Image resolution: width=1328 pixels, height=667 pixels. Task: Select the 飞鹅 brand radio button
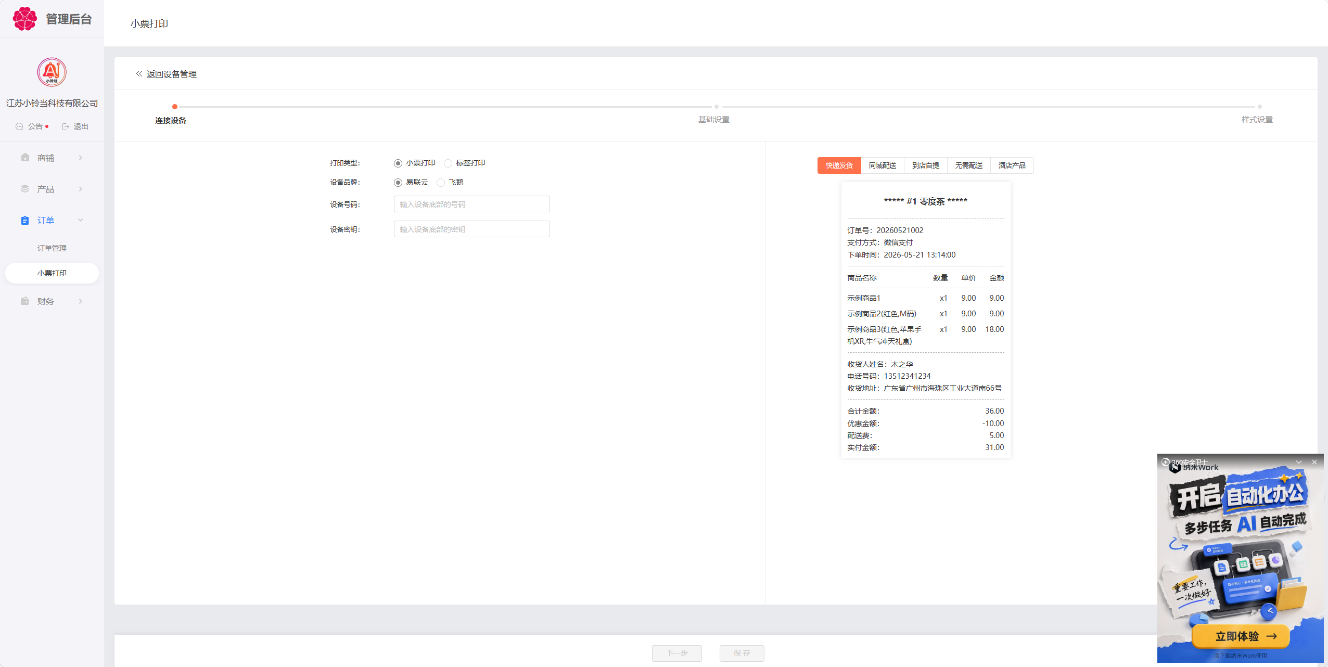click(x=441, y=183)
